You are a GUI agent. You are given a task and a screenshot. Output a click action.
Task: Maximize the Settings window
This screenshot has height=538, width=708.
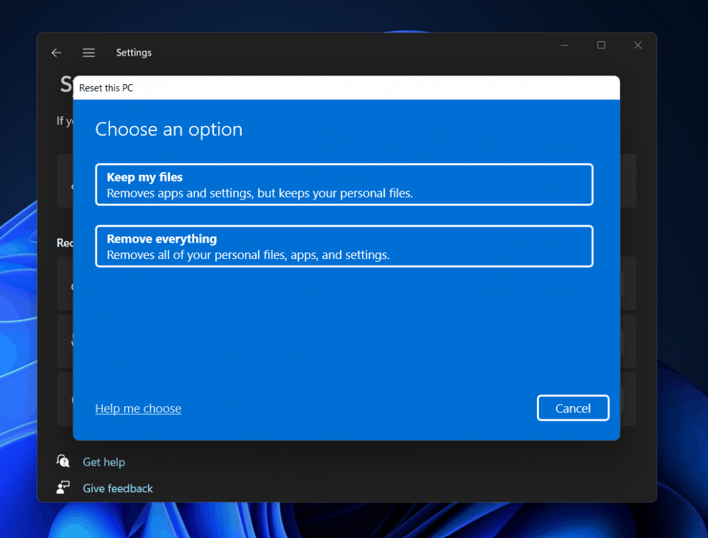pos(601,45)
